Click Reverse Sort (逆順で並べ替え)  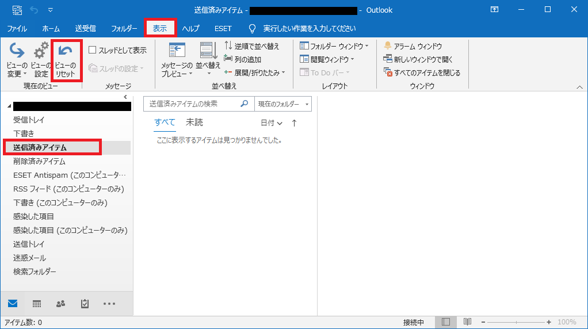(x=251, y=46)
